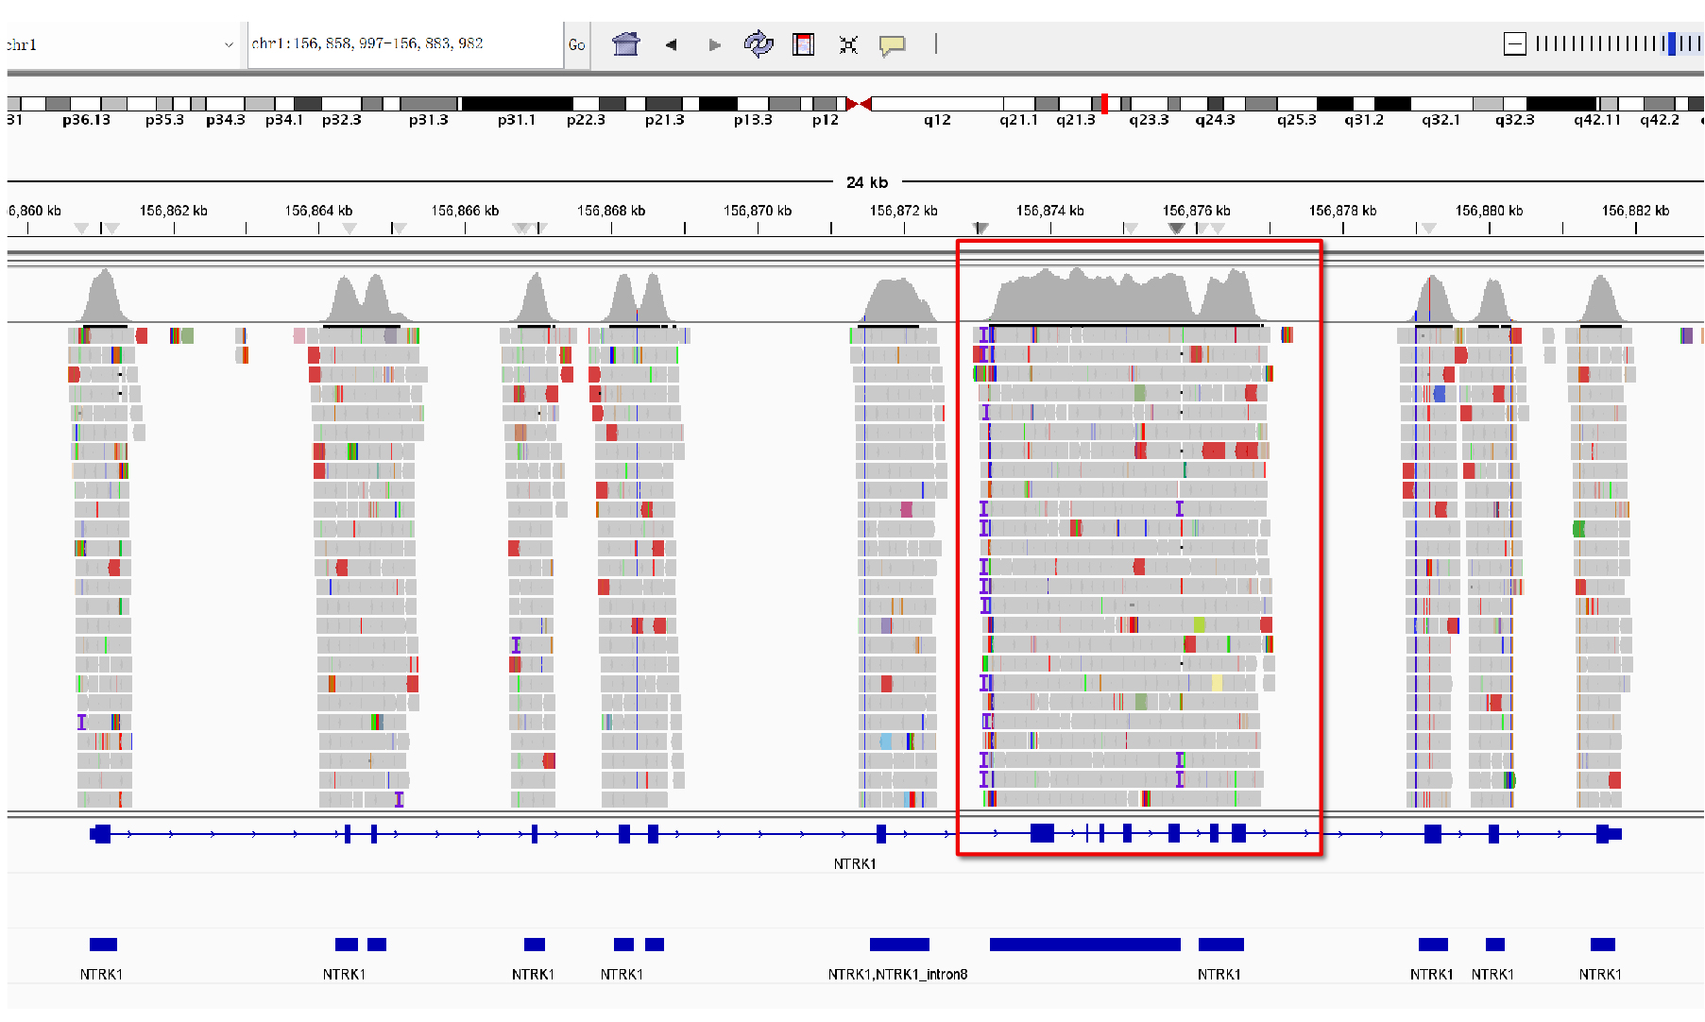This screenshot has width=1705, height=1022.
Task: Click the zoom out minus button
Action: tap(1514, 43)
